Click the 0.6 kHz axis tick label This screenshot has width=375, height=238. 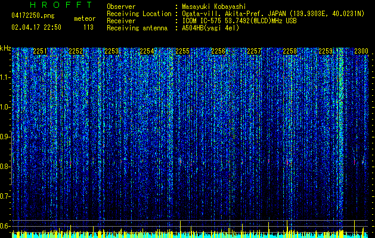[5, 226]
